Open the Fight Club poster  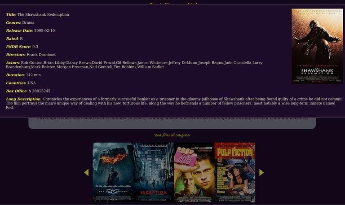(194, 172)
